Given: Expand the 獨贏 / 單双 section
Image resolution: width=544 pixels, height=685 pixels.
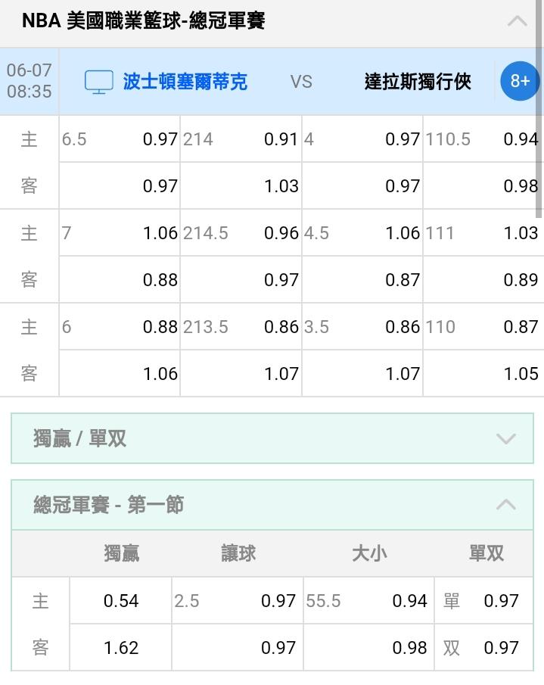Looking at the screenshot, I should [x=272, y=438].
